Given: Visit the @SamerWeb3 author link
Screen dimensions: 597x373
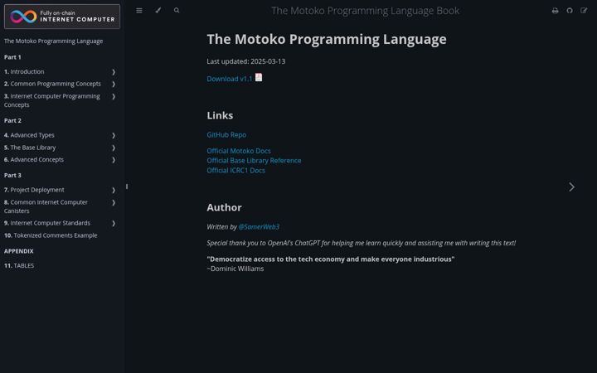Looking at the screenshot, I should 259,227.
